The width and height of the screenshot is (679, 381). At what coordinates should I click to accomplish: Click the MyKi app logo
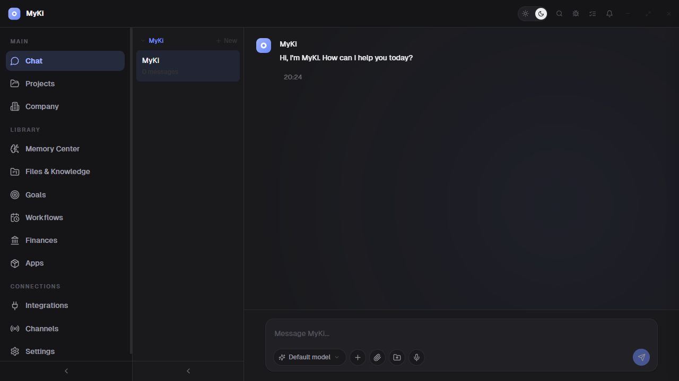pyautogui.click(x=14, y=14)
